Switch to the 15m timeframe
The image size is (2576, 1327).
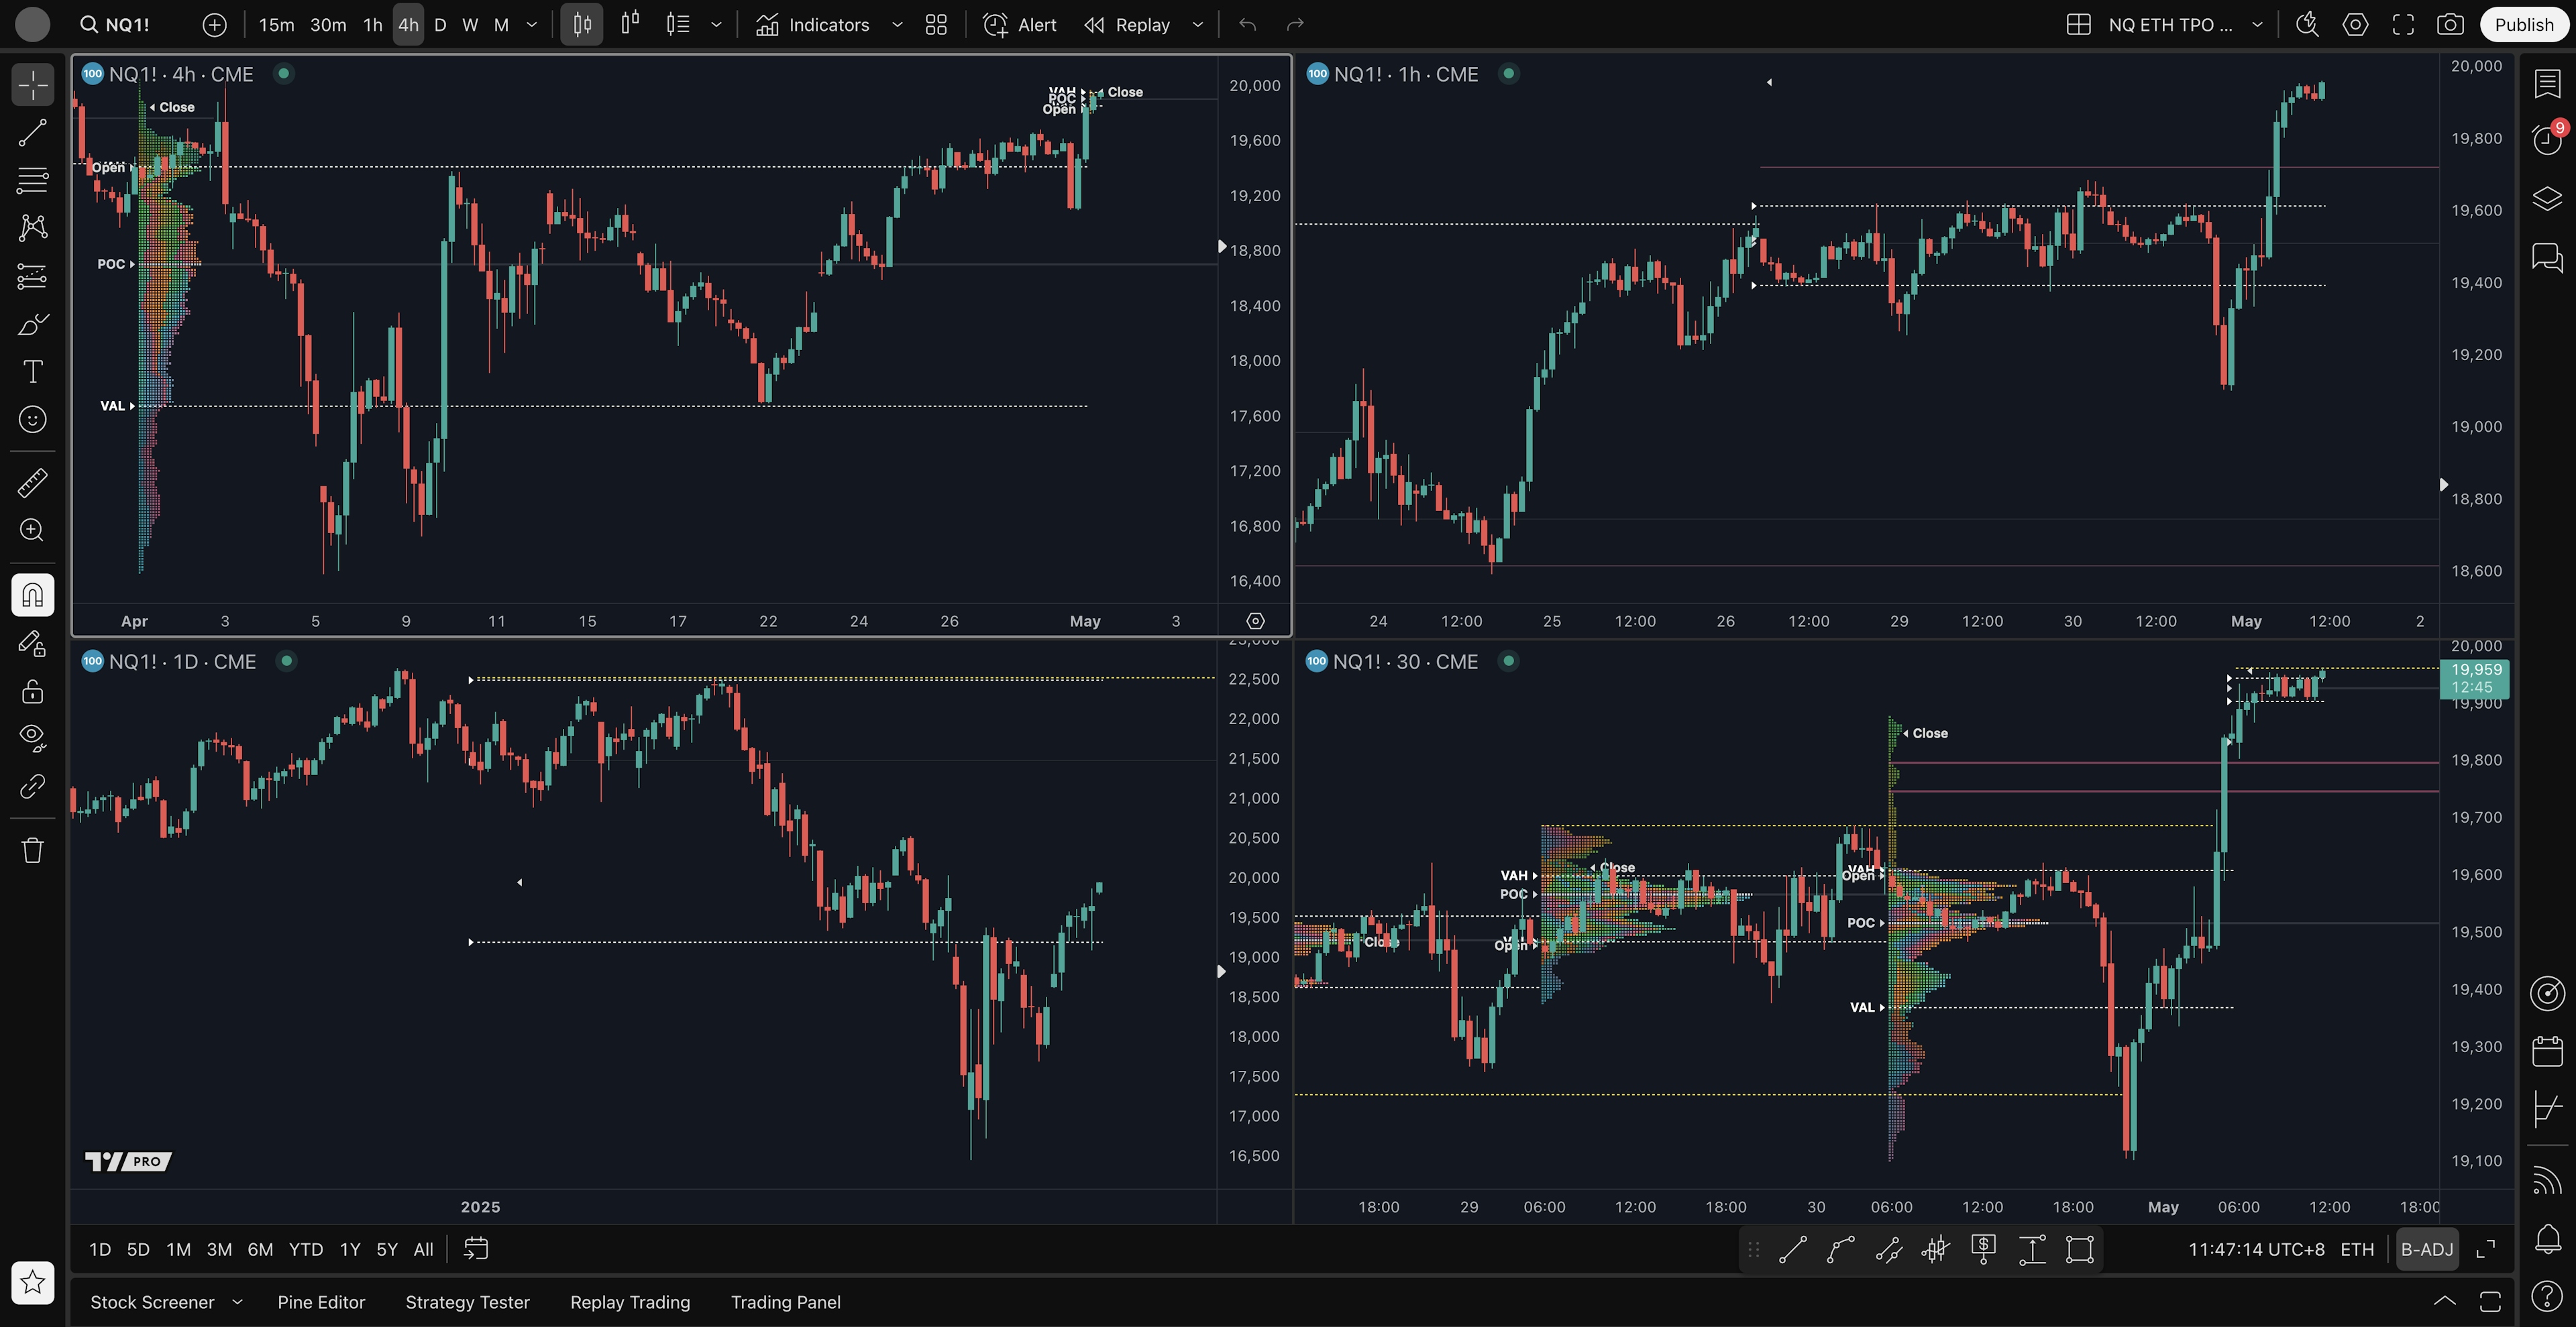tap(276, 25)
